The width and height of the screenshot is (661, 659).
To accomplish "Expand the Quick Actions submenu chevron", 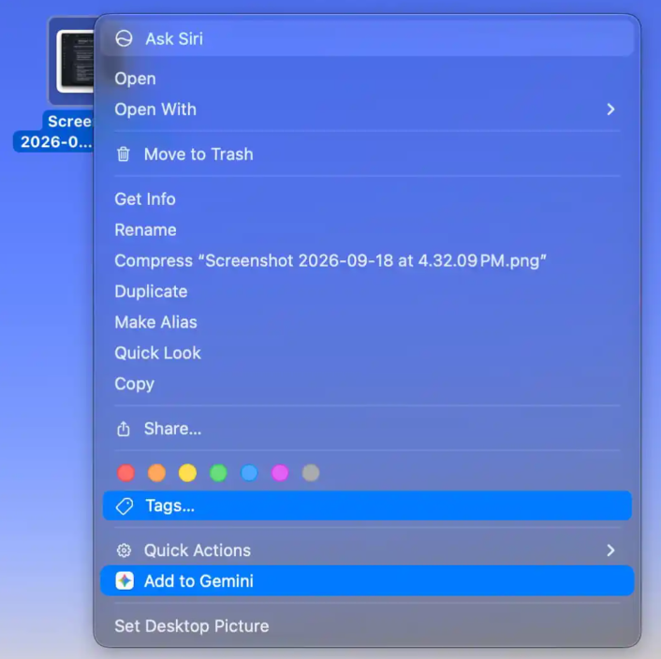I will [x=610, y=550].
